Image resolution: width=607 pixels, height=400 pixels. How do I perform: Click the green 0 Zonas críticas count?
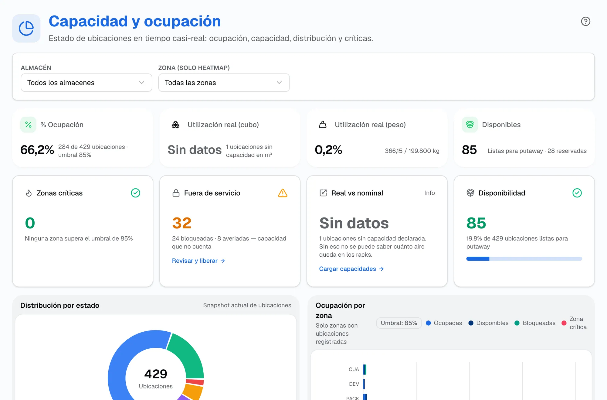(30, 223)
